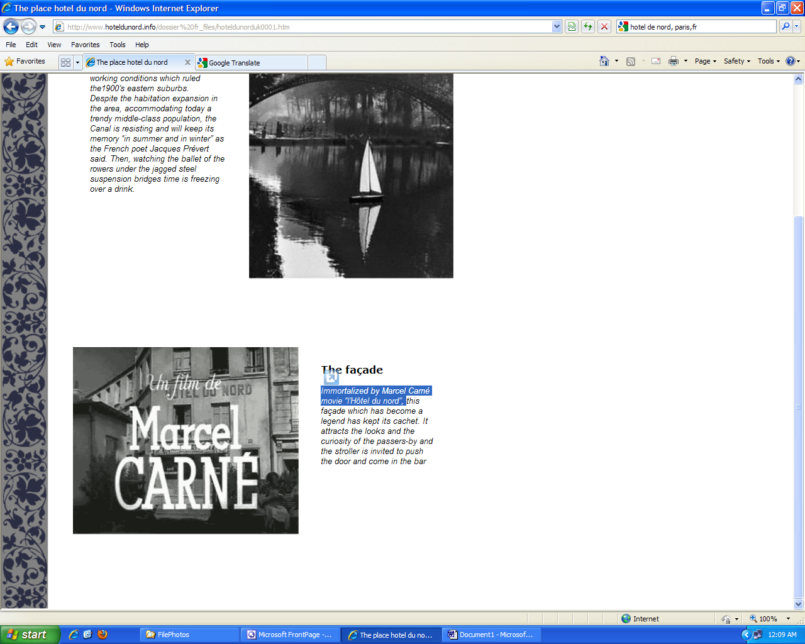
Task: Click the Print icon
Action: [674, 61]
